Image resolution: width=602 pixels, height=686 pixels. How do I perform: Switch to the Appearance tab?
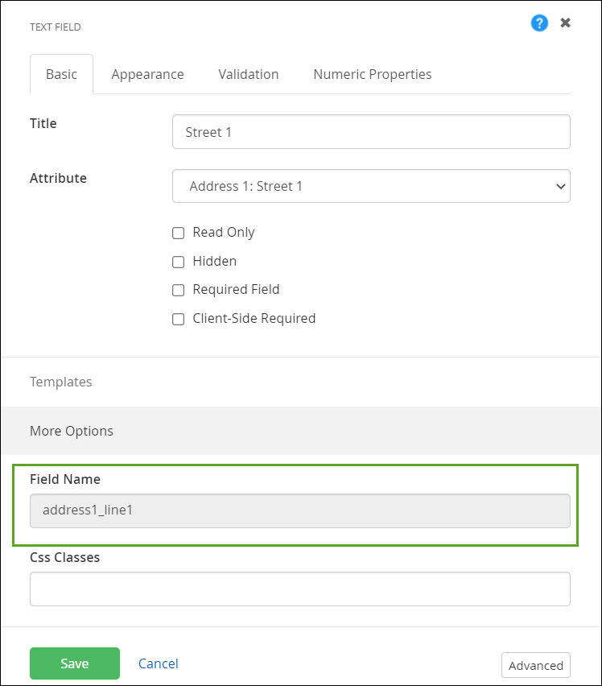coord(147,74)
